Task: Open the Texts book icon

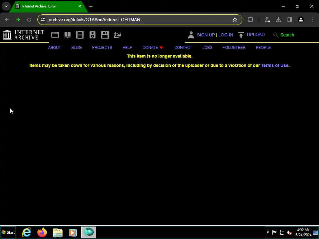Action: [x=68, y=35]
